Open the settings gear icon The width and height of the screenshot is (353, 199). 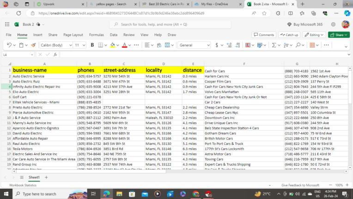point(333,24)
